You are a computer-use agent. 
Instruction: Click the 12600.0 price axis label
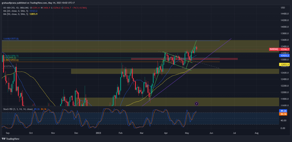point(285,73)
